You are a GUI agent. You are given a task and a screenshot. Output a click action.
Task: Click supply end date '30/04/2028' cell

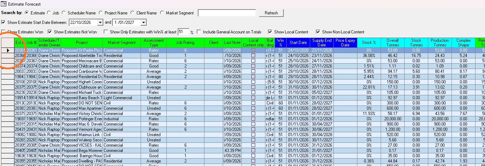tap(322, 135)
